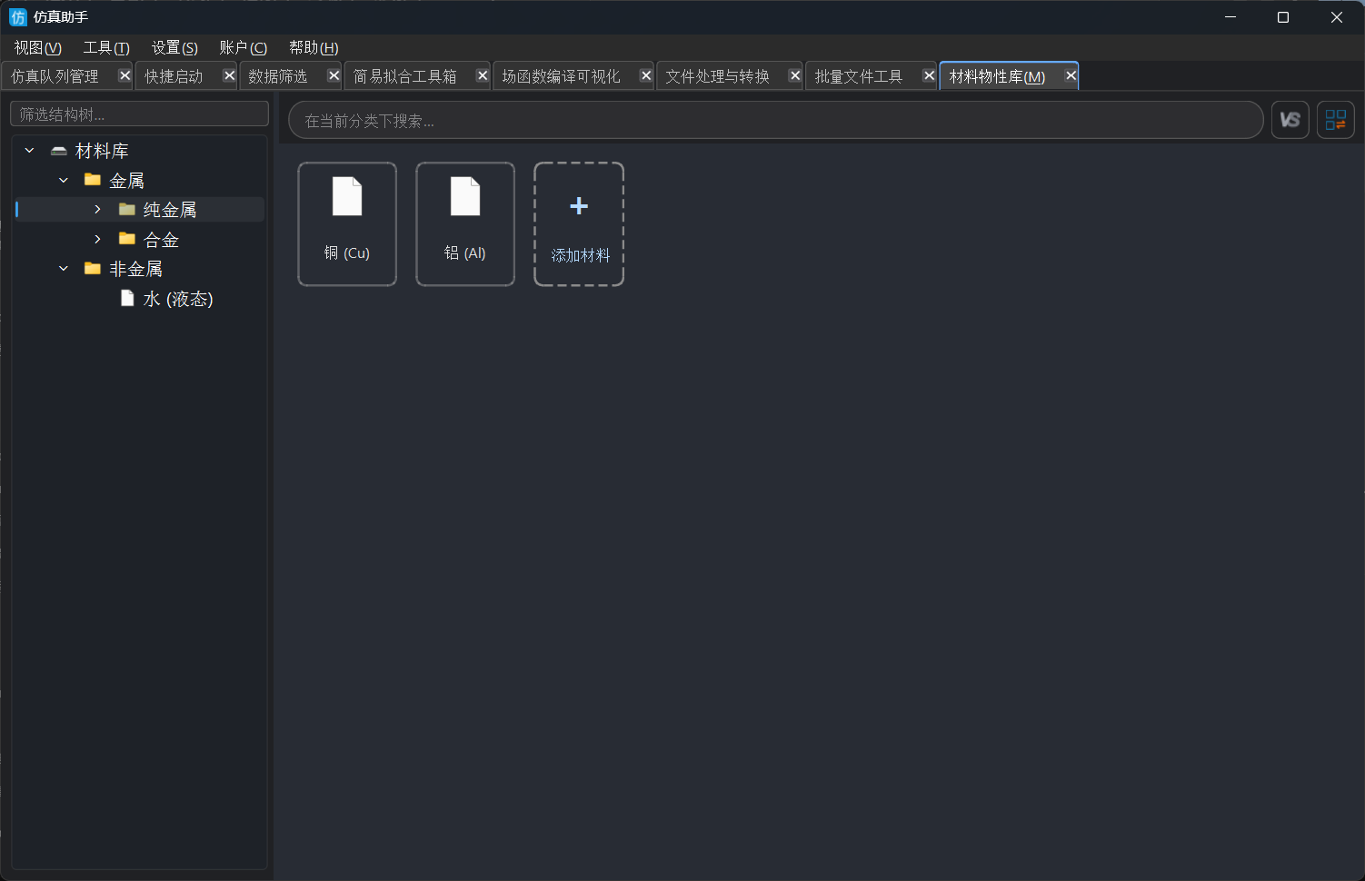The image size is (1365, 881).
Task: Close the 数据筛选 tab
Action: click(x=334, y=75)
